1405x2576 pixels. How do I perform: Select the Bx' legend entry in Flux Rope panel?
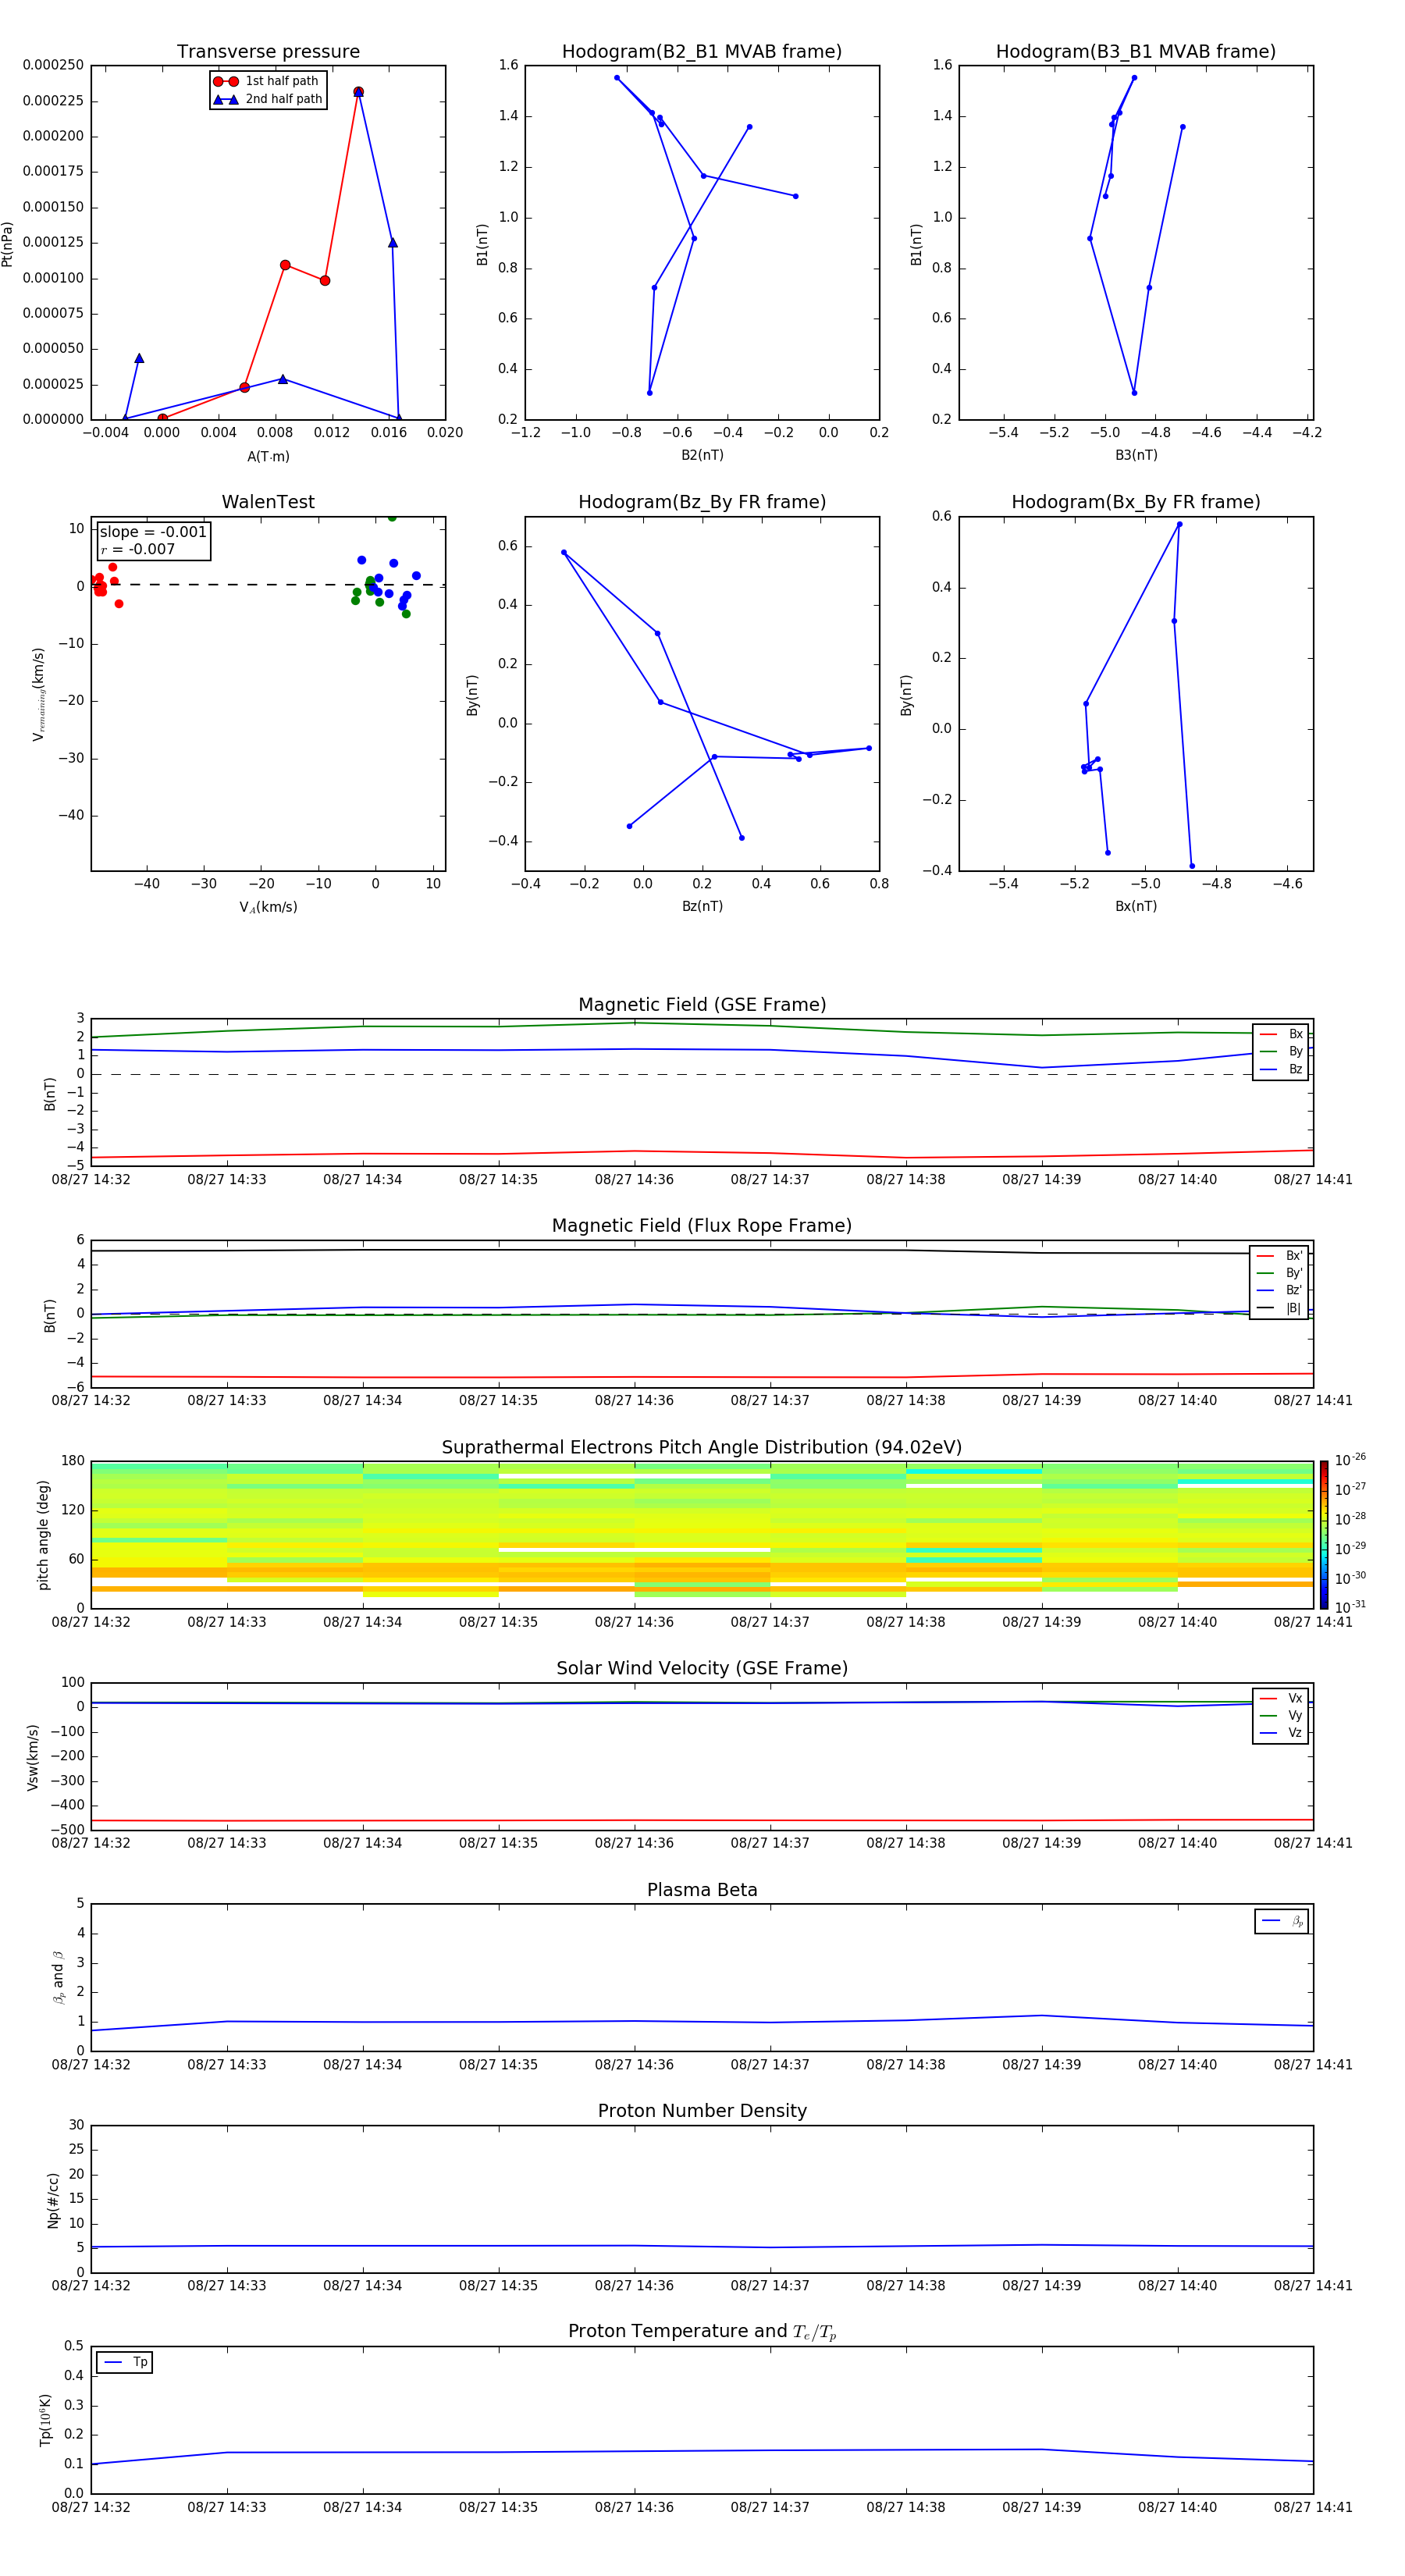click(x=1280, y=1256)
